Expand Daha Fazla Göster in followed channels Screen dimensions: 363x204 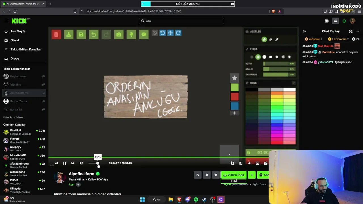click(x=13, y=117)
